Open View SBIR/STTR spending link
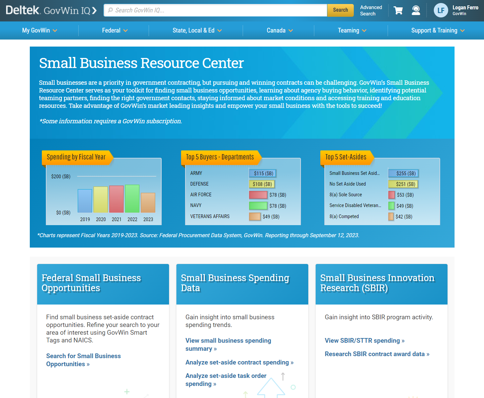 364,340
